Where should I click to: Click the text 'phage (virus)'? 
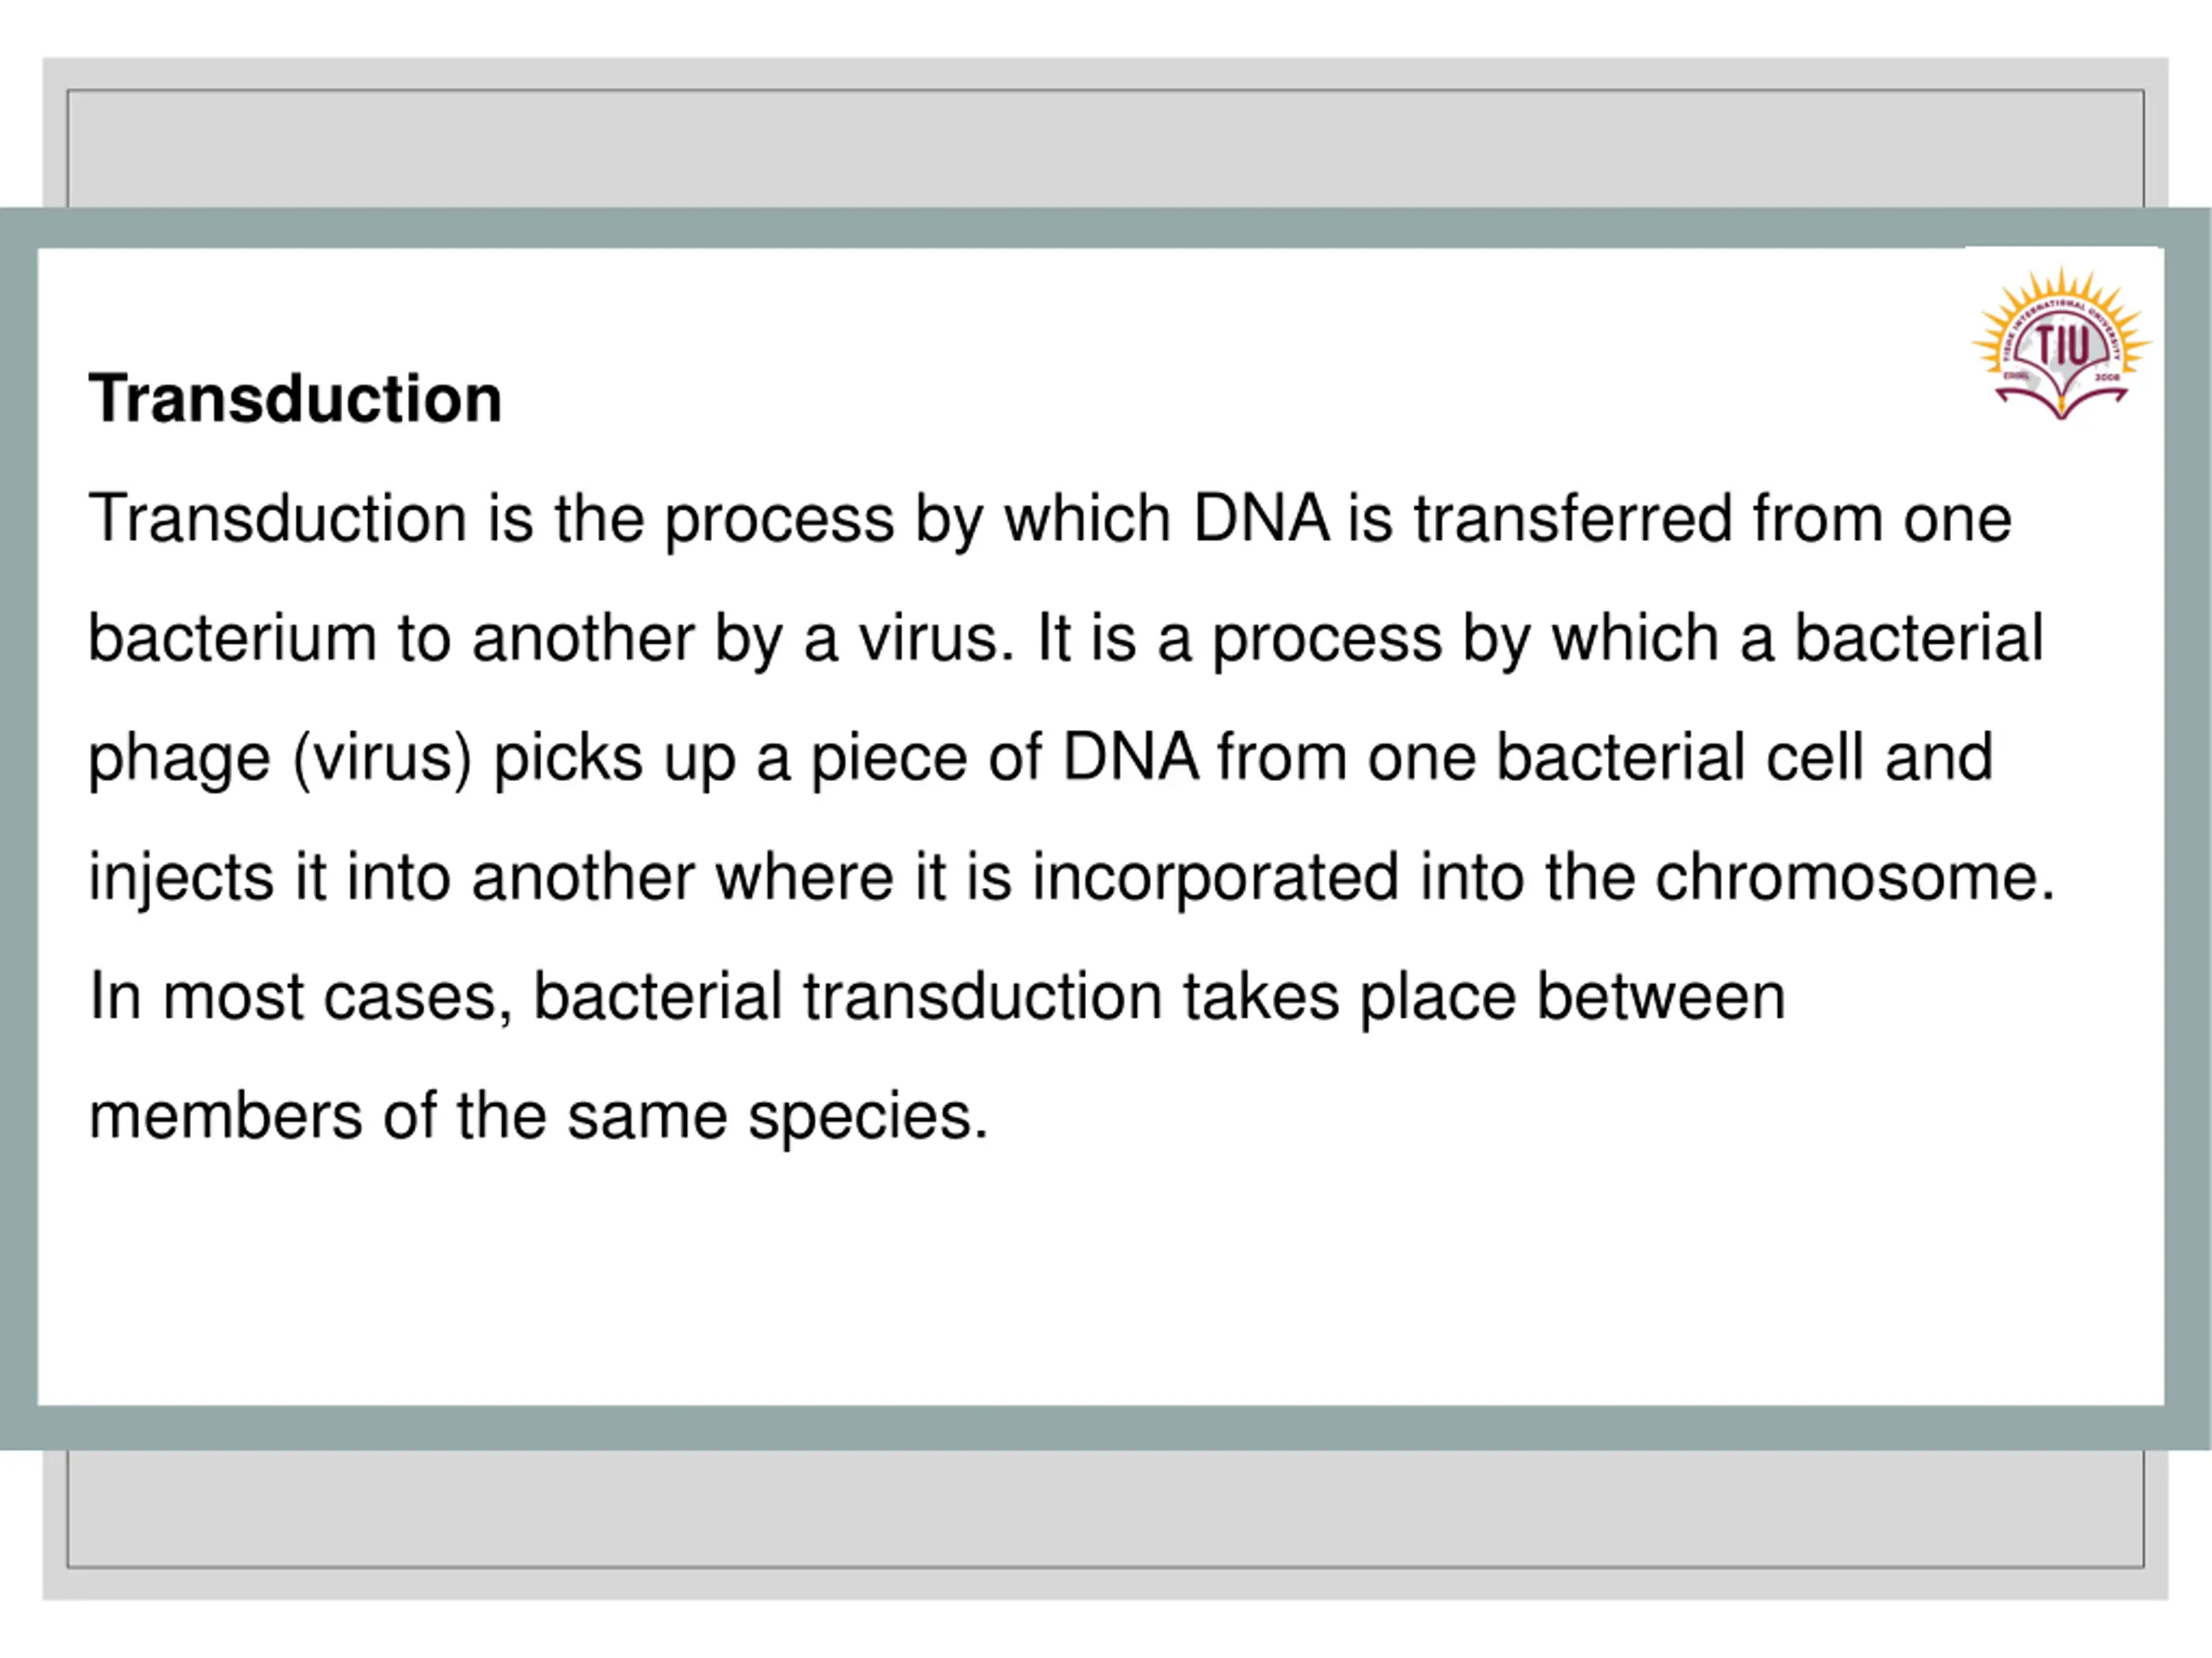pos(280,759)
